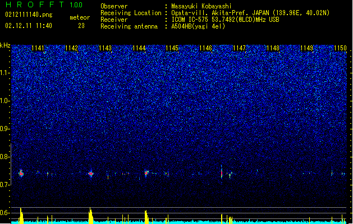Click the HROFFT 1.0.0 title text

tap(44, 4)
